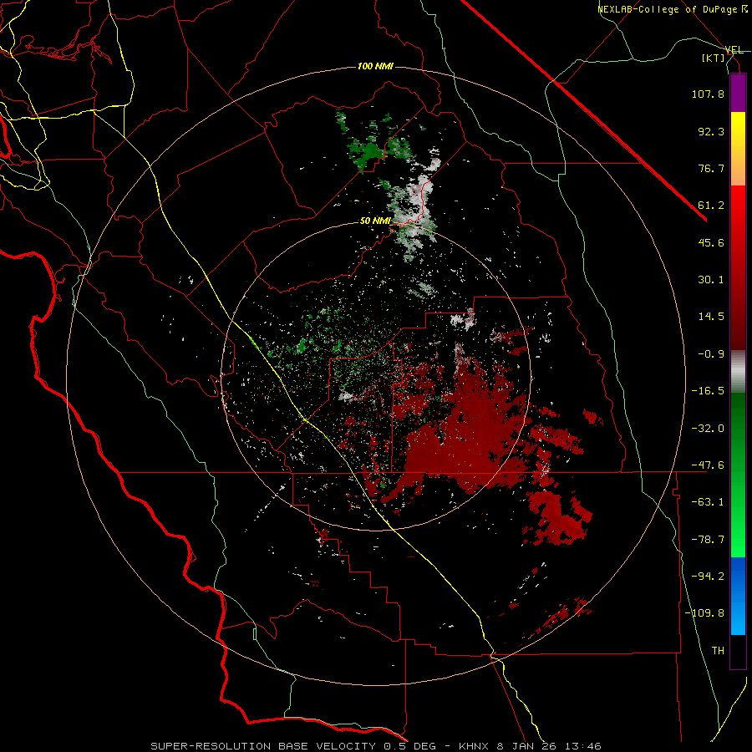
Task: Click the -94.2 velocity legend value
Action: (708, 577)
